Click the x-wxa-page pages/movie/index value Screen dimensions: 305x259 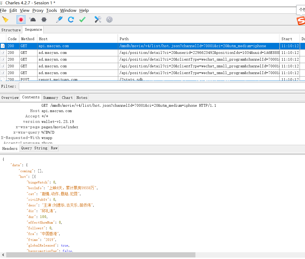[60, 127]
